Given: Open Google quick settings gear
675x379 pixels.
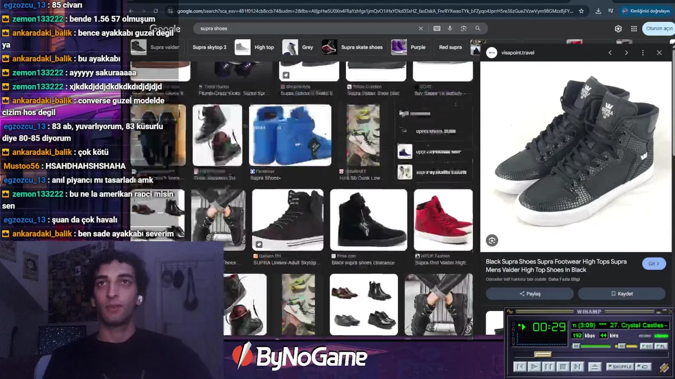Looking at the screenshot, I should 618,29.
